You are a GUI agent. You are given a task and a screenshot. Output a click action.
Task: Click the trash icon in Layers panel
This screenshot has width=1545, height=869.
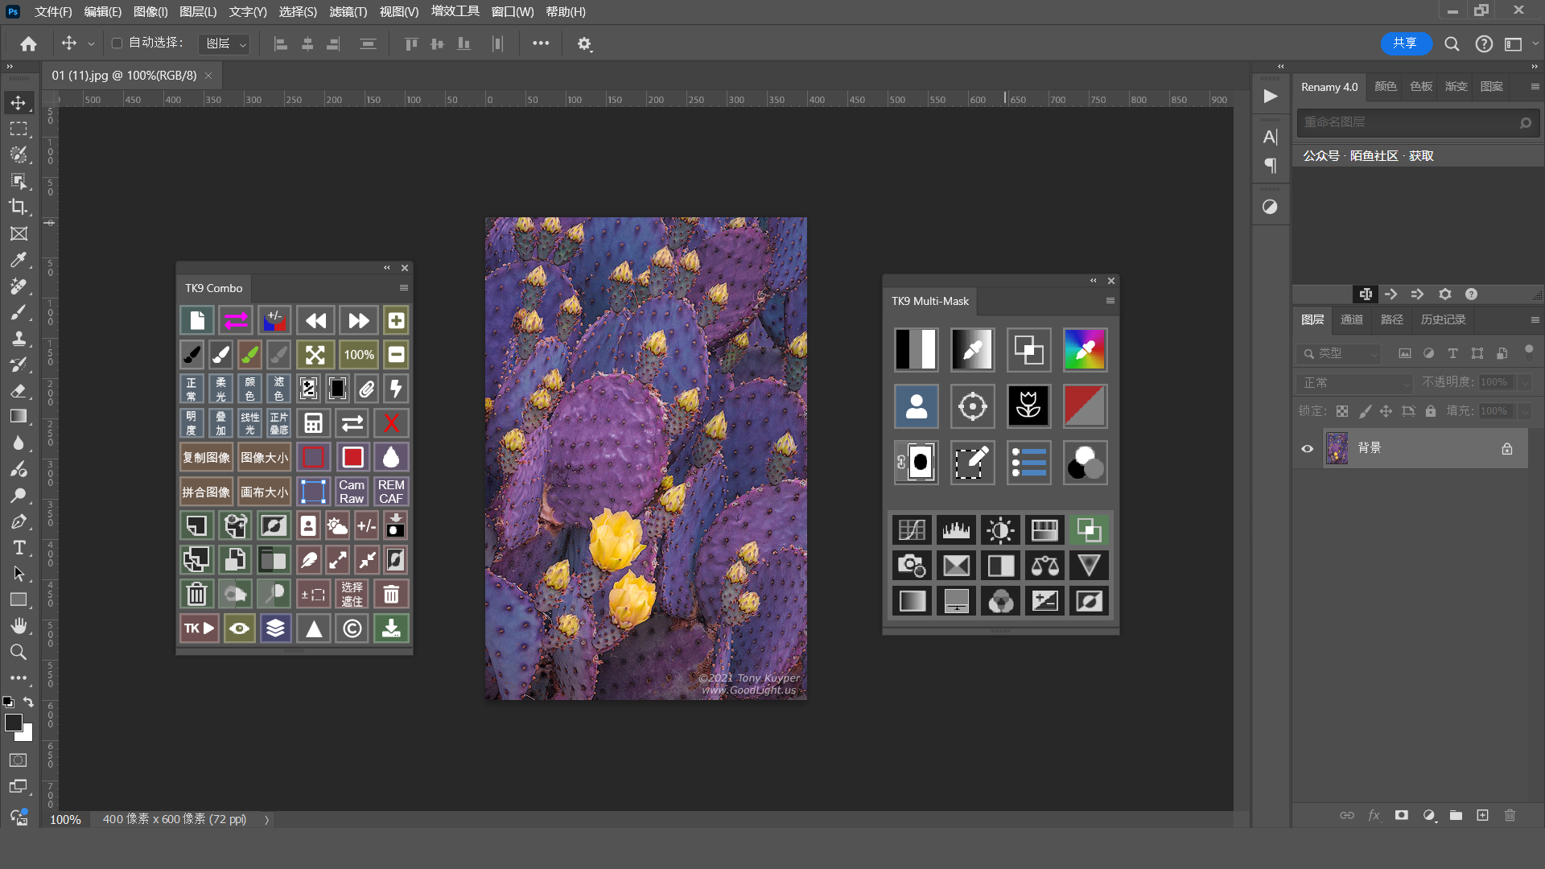click(x=1510, y=815)
